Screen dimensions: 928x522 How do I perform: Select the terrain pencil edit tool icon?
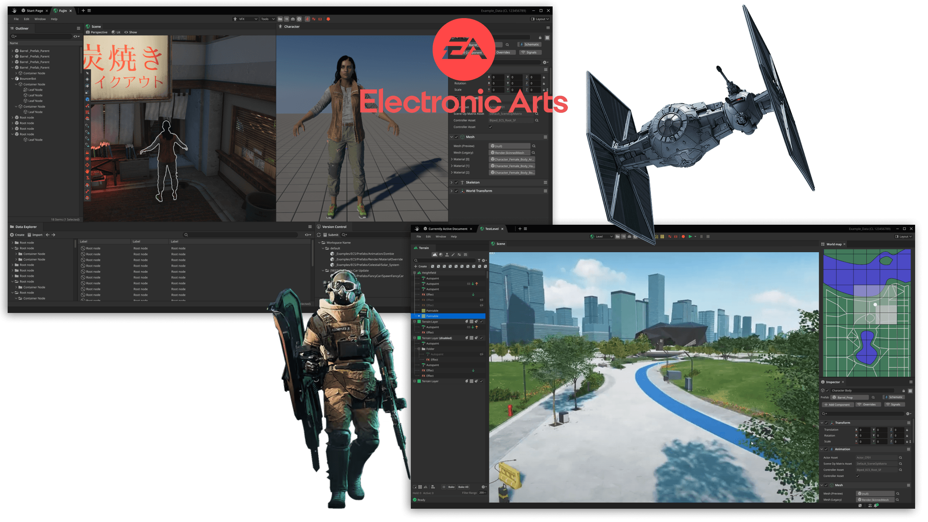click(453, 255)
